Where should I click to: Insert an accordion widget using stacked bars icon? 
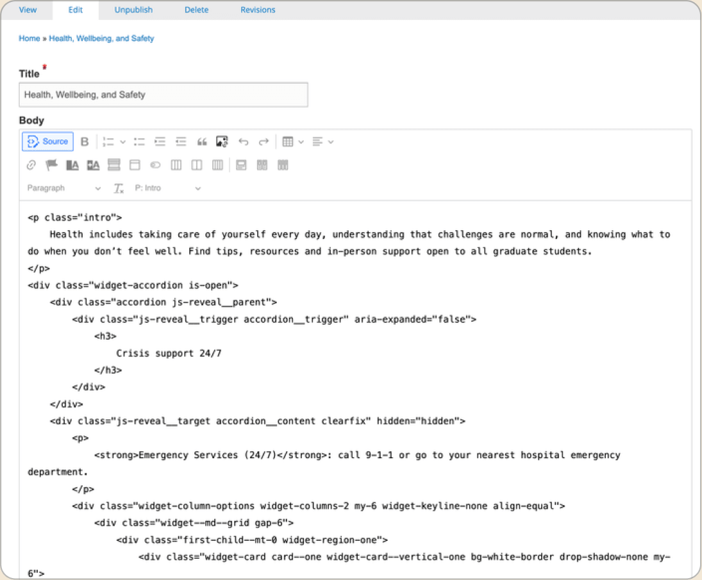(113, 165)
